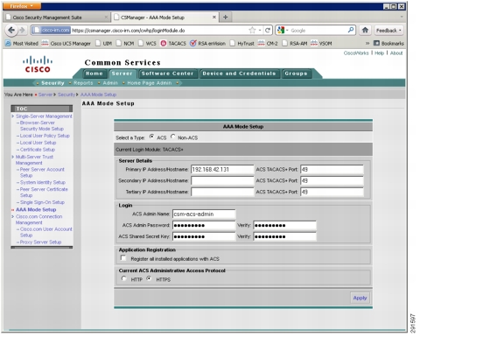Viewport: 504px width, 337px height.
Task: Click the Reload page icon
Action: tap(268, 31)
